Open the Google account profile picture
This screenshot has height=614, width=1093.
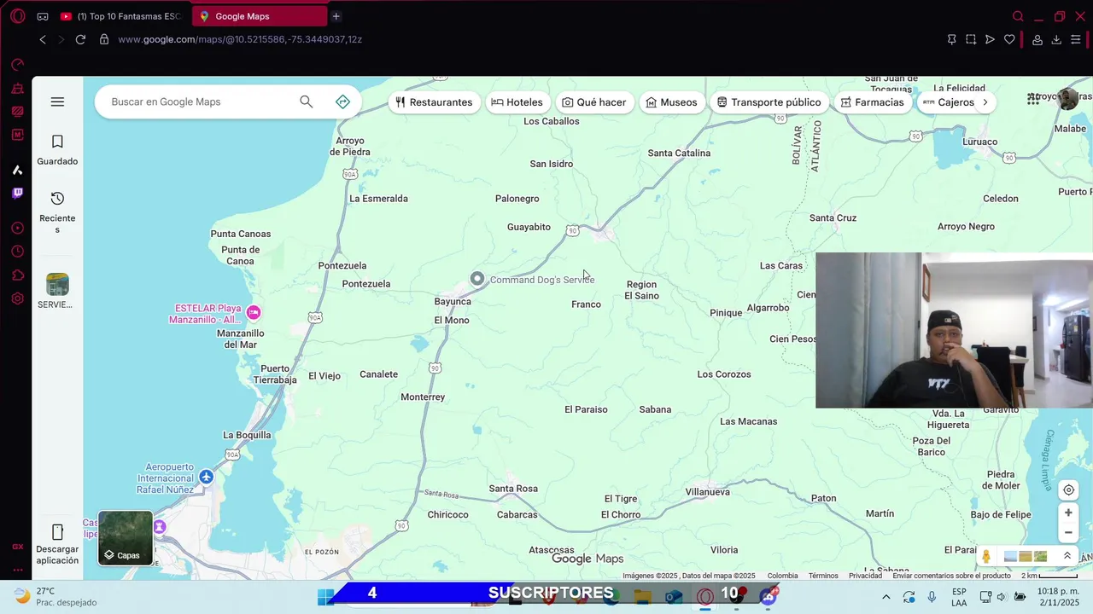pyautogui.click(x=1067, y=98)
